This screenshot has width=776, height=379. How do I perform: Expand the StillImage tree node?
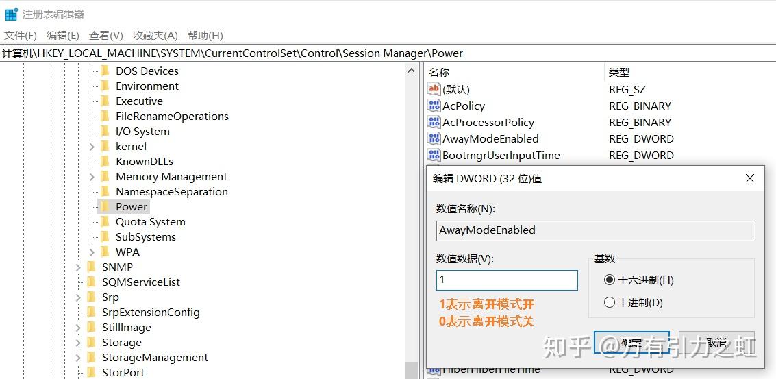coord(77,328)
